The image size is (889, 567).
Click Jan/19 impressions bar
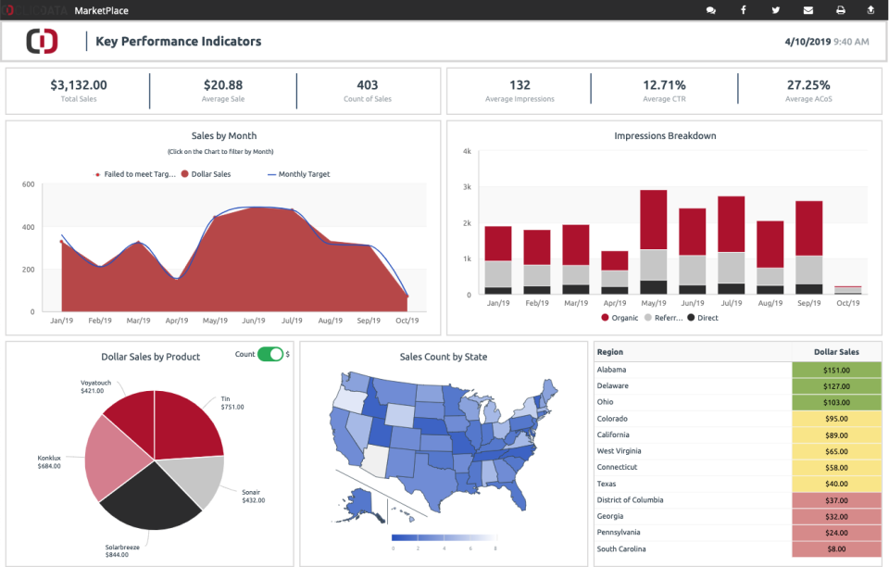(x=498, y=260)
